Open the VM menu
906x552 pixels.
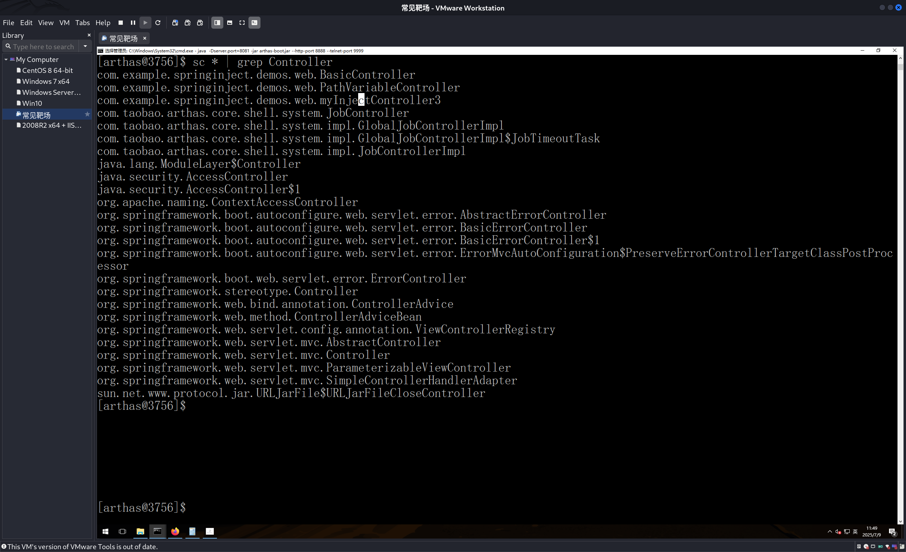coord(64,23)
